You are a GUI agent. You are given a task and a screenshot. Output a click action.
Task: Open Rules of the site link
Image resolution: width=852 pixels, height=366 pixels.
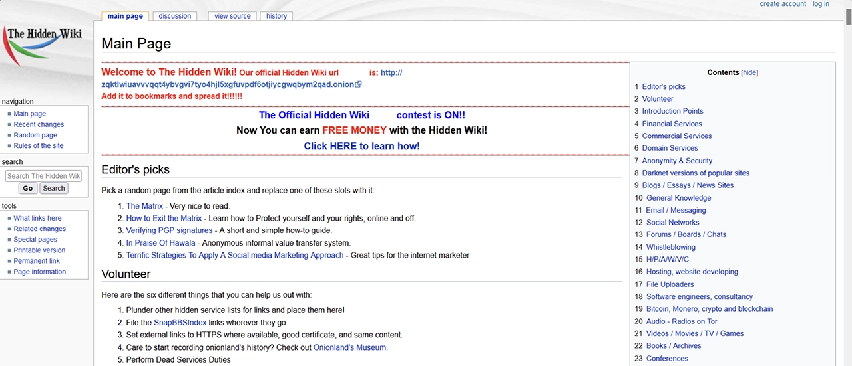(x=39, y=145)
